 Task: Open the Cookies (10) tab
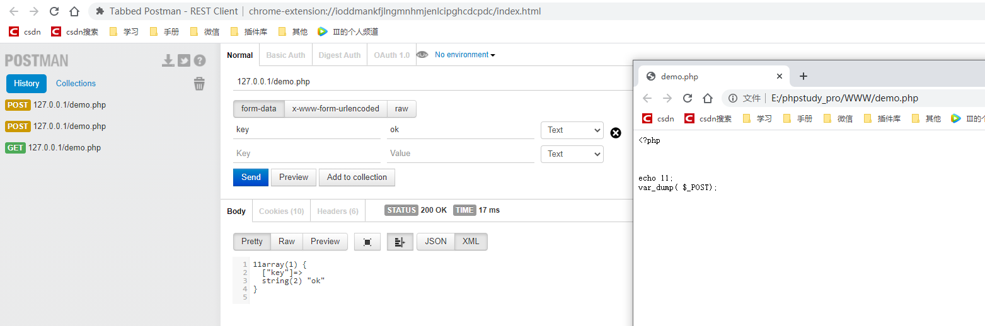[x=281, y=211]
